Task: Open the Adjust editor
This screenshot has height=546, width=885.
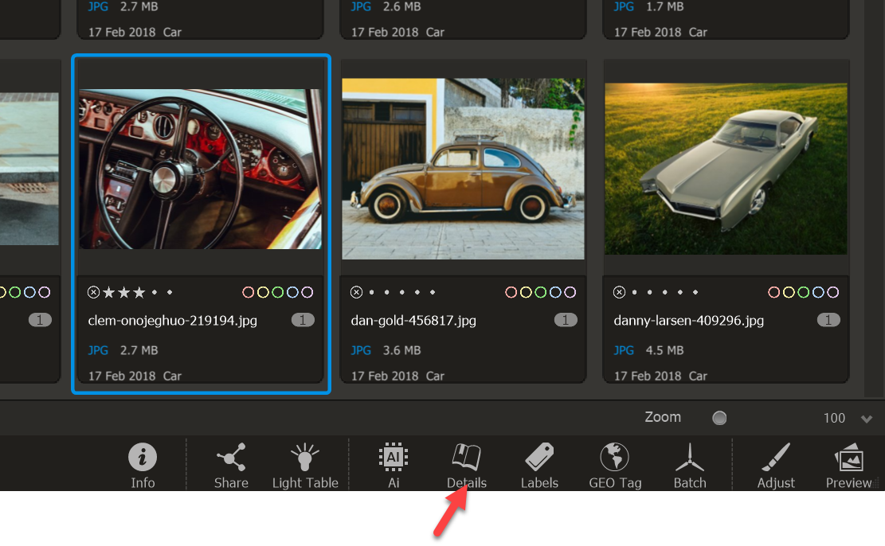Action: coord(776,466)
